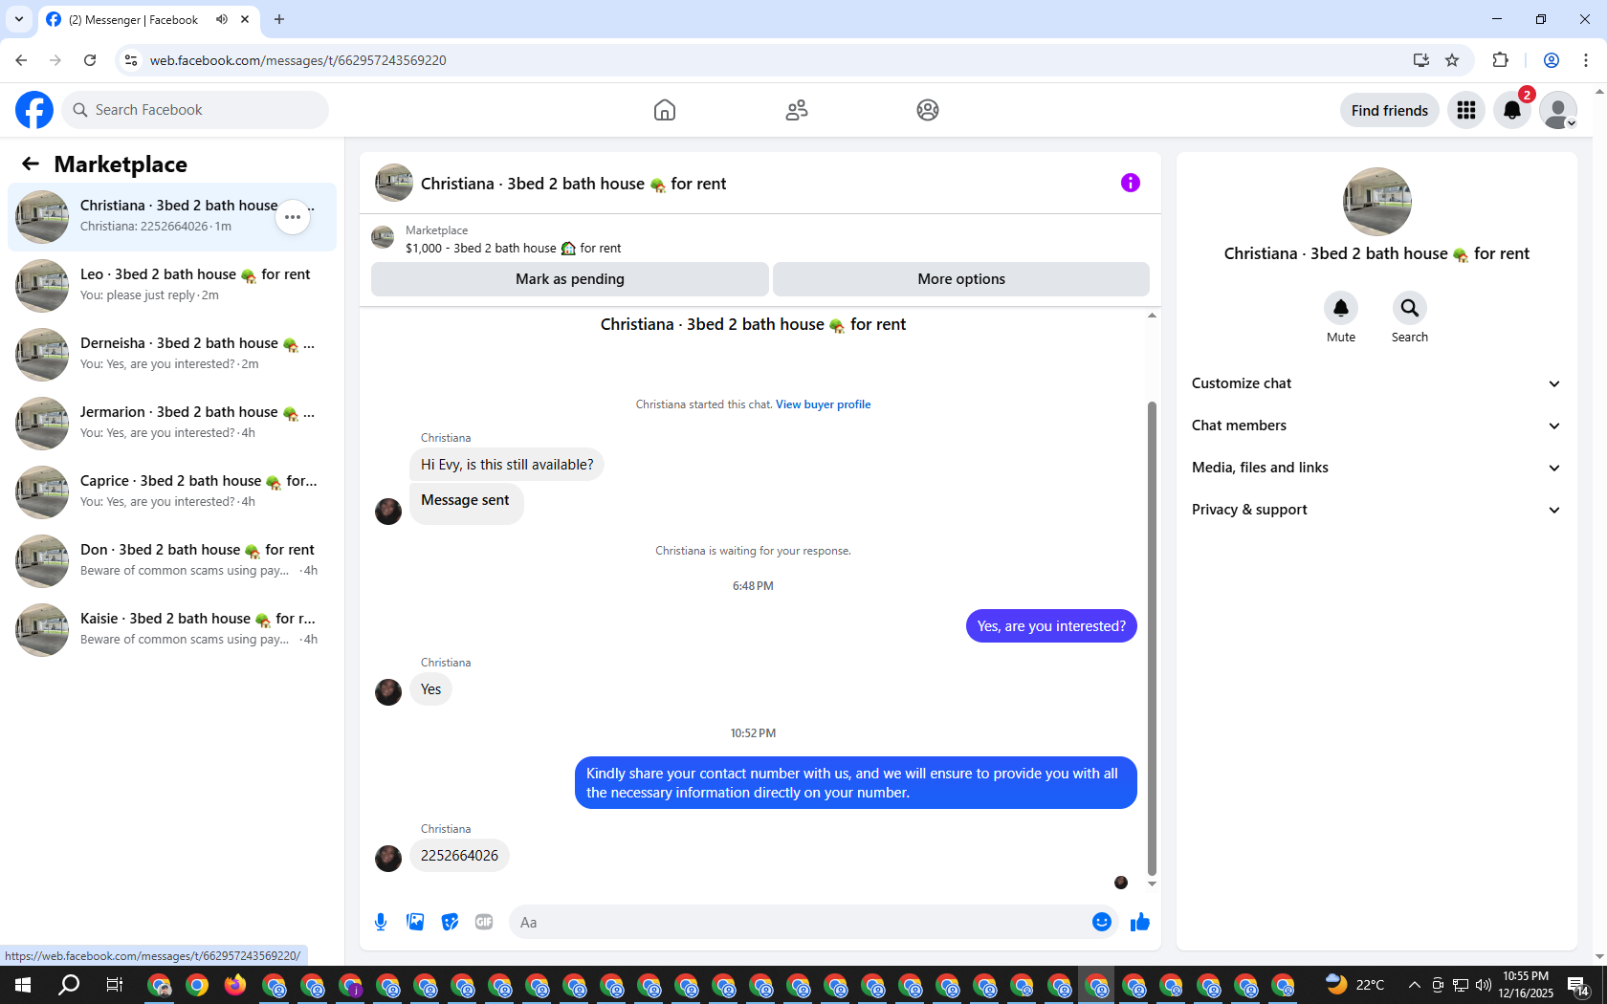The height and width of the screenshot is (1004, 1607).
Task: Click the message text input field
Action: coord(802,922)
